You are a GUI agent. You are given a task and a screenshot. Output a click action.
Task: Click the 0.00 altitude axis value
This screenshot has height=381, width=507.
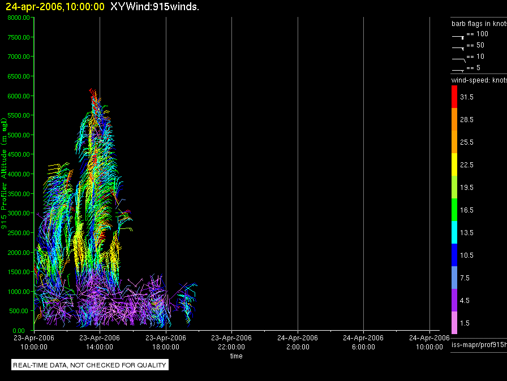pos(19,331)
